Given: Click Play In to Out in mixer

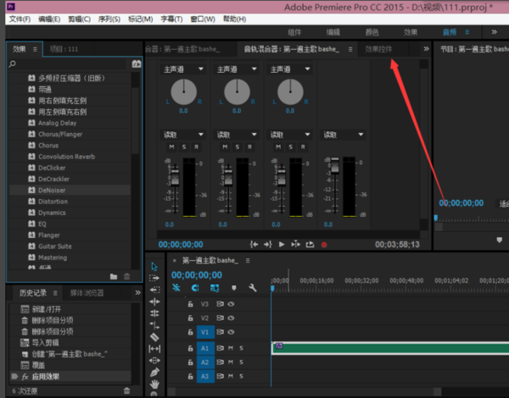Looking at the screenshot, I should [295, 245].
